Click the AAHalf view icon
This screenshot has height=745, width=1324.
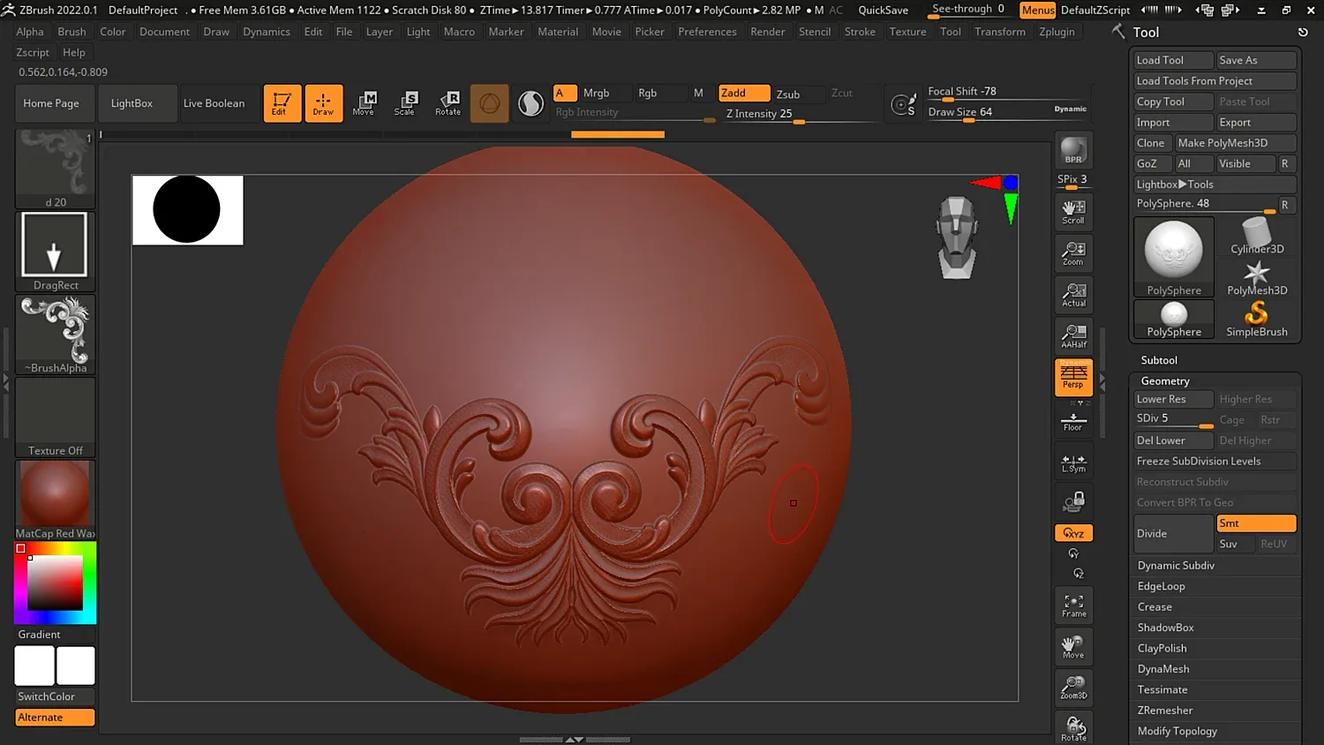(1073, 336)
